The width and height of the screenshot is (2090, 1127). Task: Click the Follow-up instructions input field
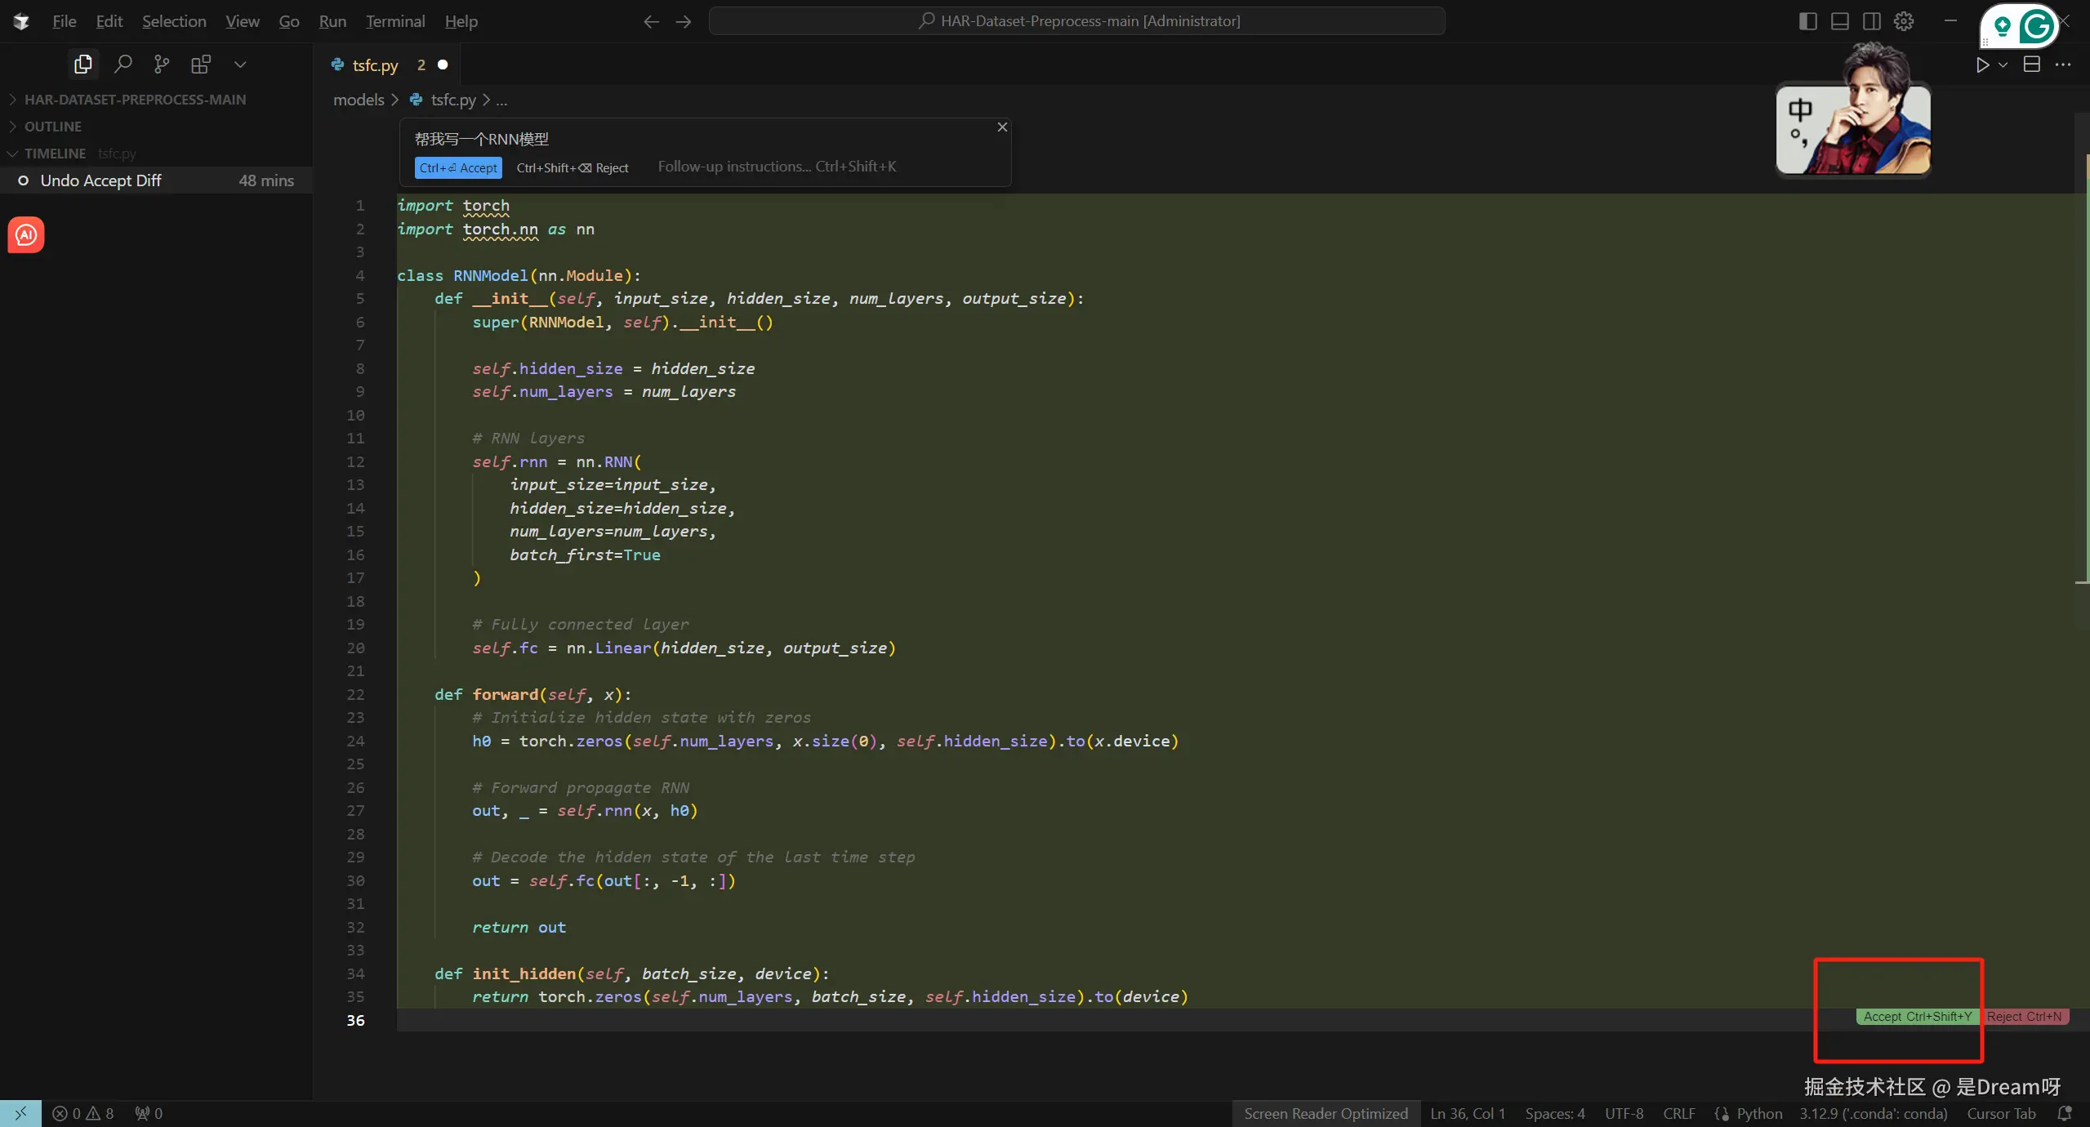pos(776,167)
